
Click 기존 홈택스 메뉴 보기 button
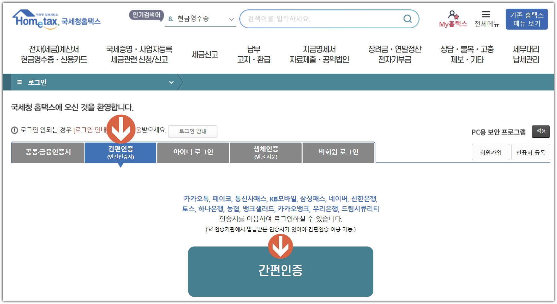coord(527,19)
